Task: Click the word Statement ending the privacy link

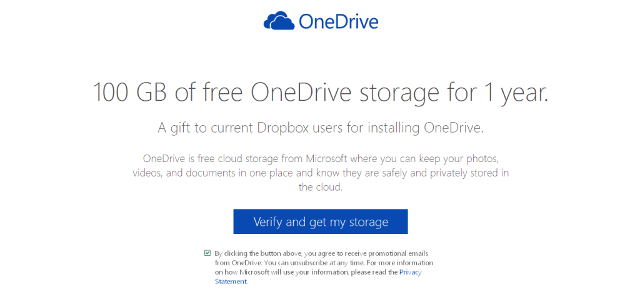Action: 231,282
